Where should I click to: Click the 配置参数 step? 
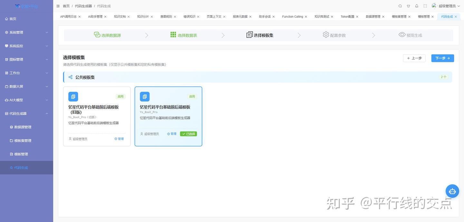pos(334,35)
